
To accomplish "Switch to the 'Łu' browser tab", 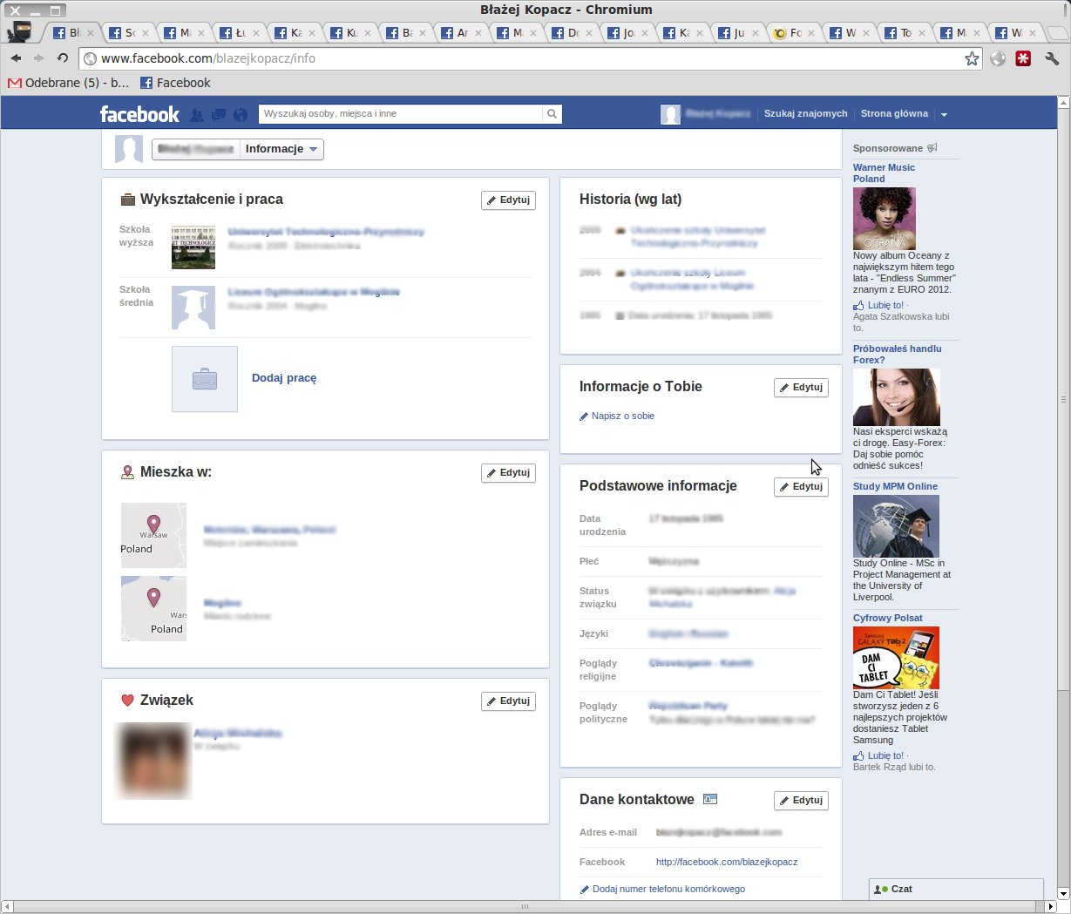I will (238, 33).
